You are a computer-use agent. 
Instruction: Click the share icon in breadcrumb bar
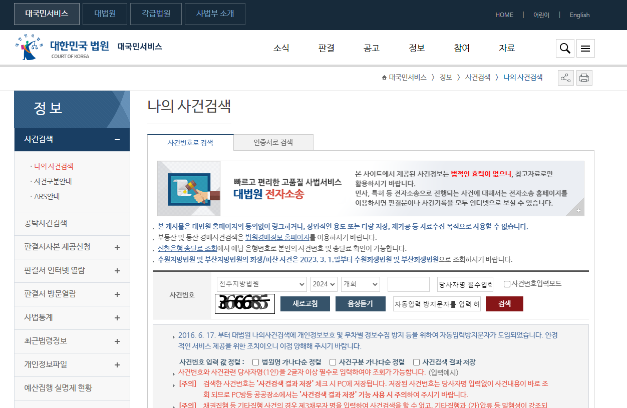(x=565, y=78)
